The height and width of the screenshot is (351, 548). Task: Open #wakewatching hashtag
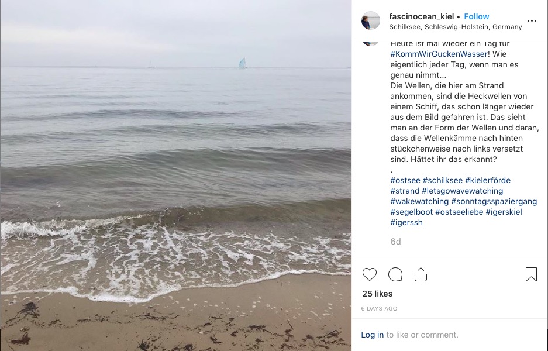tap(419, 201)
